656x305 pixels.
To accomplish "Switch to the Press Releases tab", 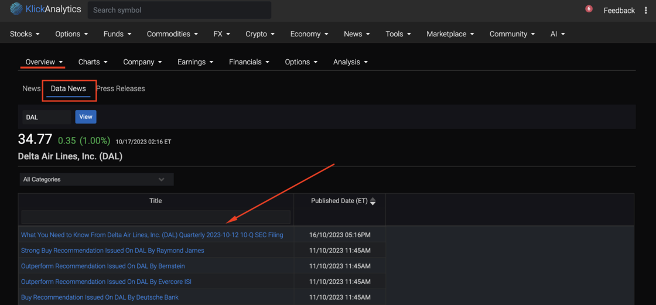I will click(121, 89).
